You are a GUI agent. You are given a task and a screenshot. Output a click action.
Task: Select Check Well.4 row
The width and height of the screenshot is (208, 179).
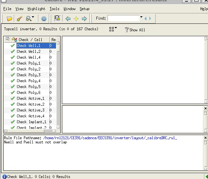30,57
